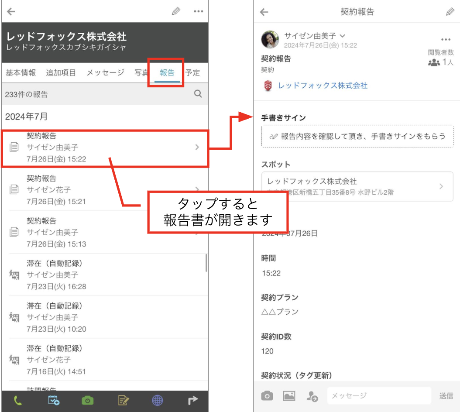Switch to 追加項目 tab
Viewport: 460px width, 412px height.
click(x=61, y=72)
